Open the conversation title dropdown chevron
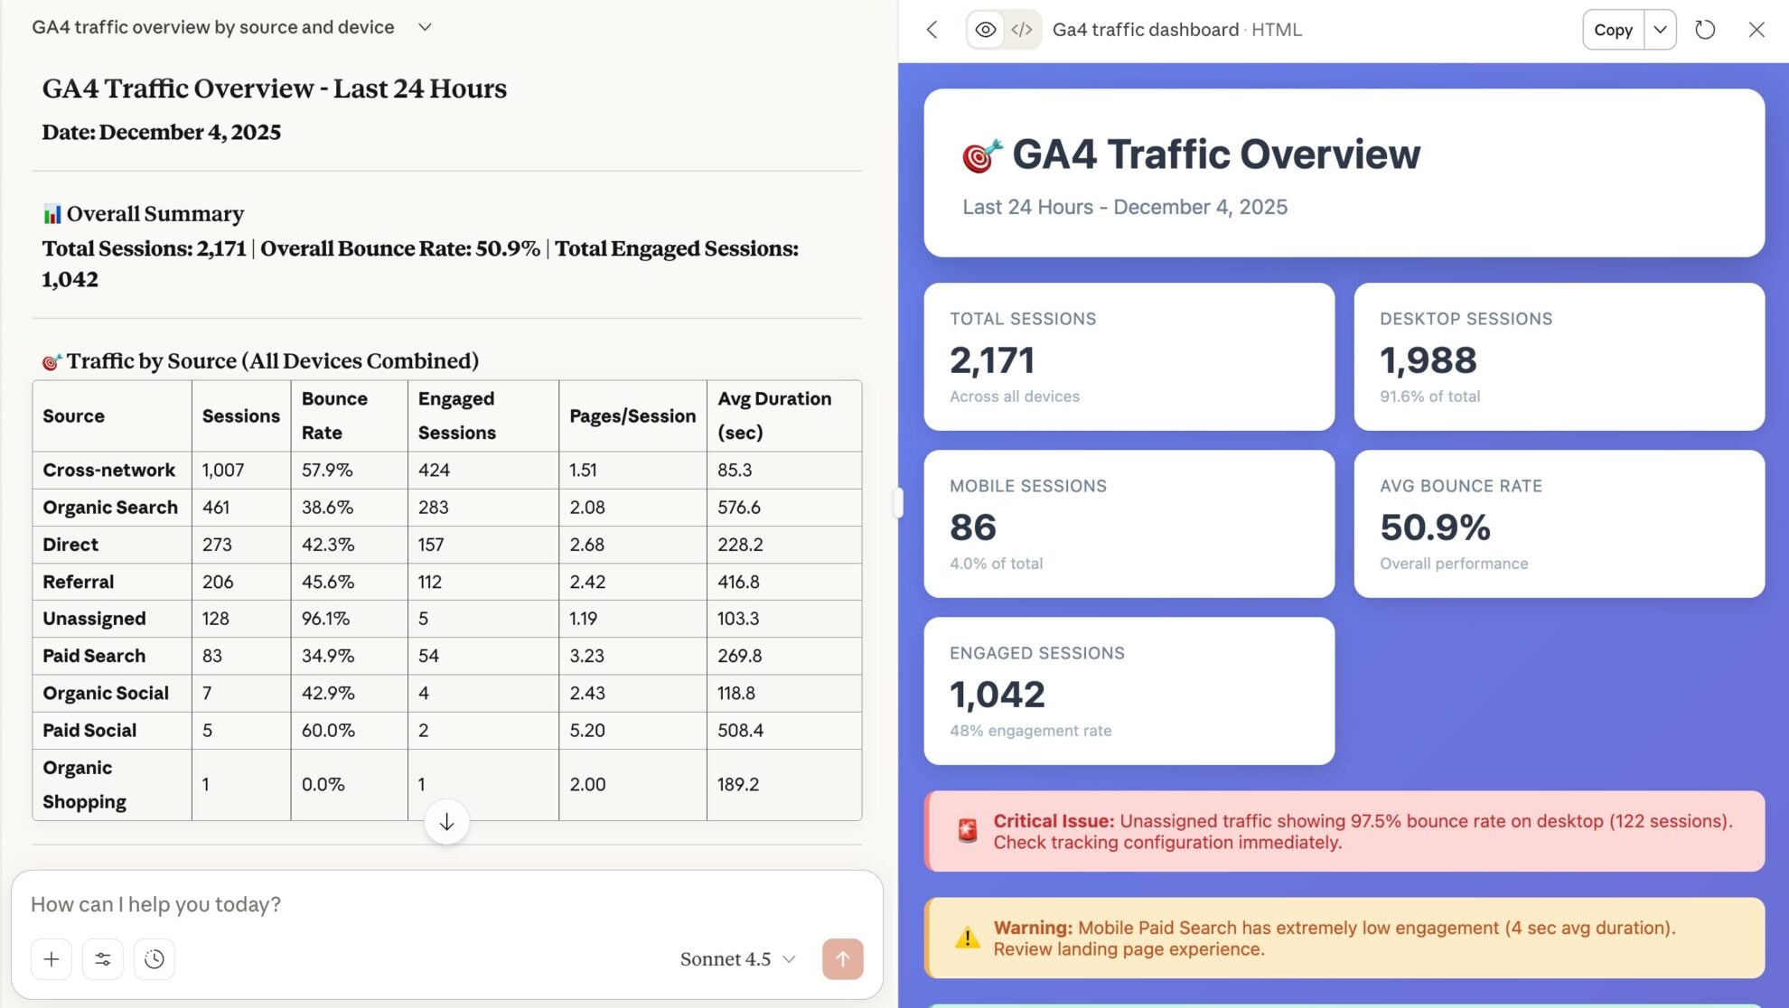 pos(424,27)
